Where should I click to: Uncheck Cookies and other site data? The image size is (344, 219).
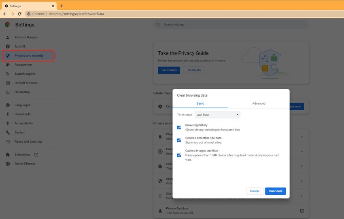179,140
